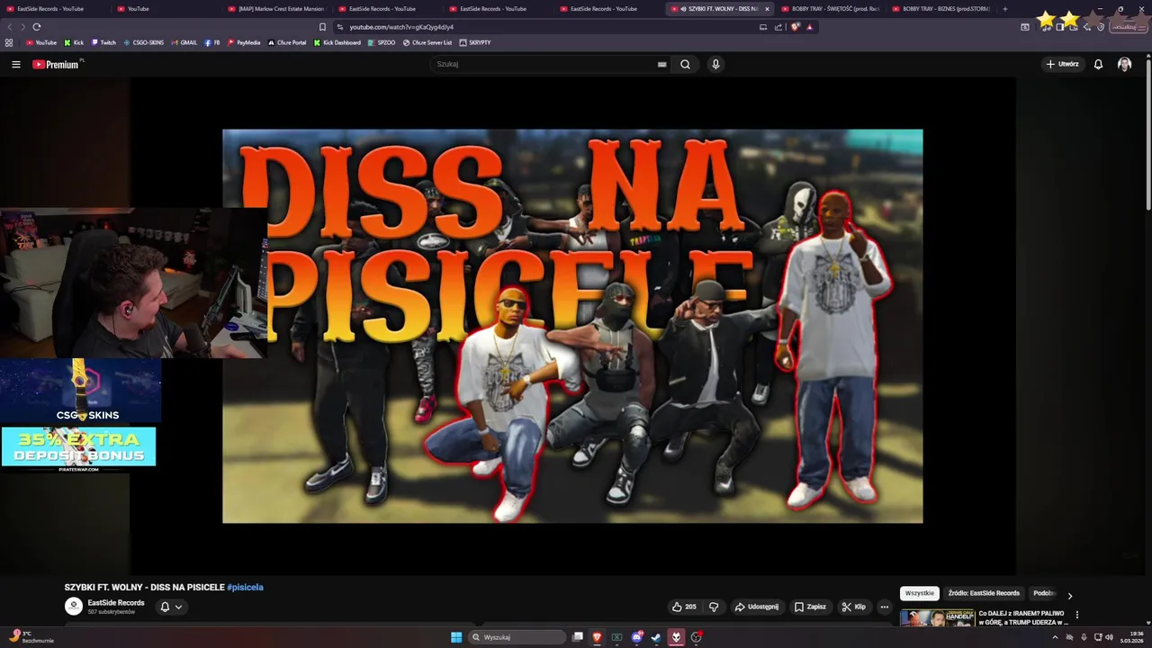The width and height of the screenshot is (1152, 648).
Task: Select Źródło: EastSide Records chip
Action: [984, 593]
